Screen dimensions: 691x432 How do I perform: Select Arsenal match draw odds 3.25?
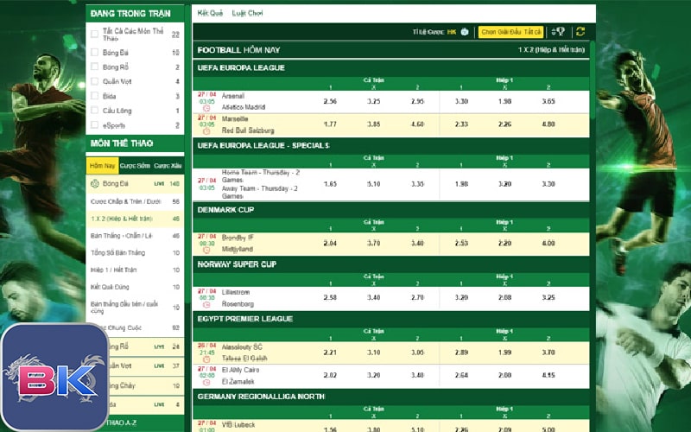coord(374,101)
